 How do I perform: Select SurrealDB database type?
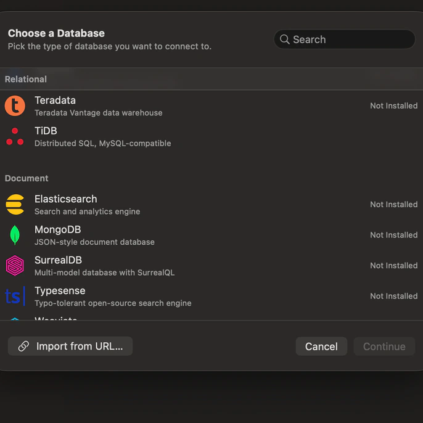(x=212, y=265)
